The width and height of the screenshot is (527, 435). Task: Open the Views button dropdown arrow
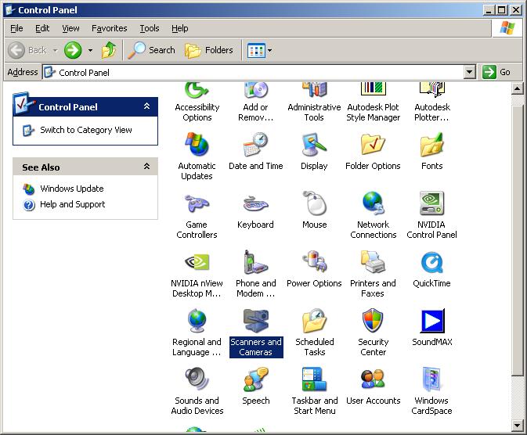click(269, 51)
